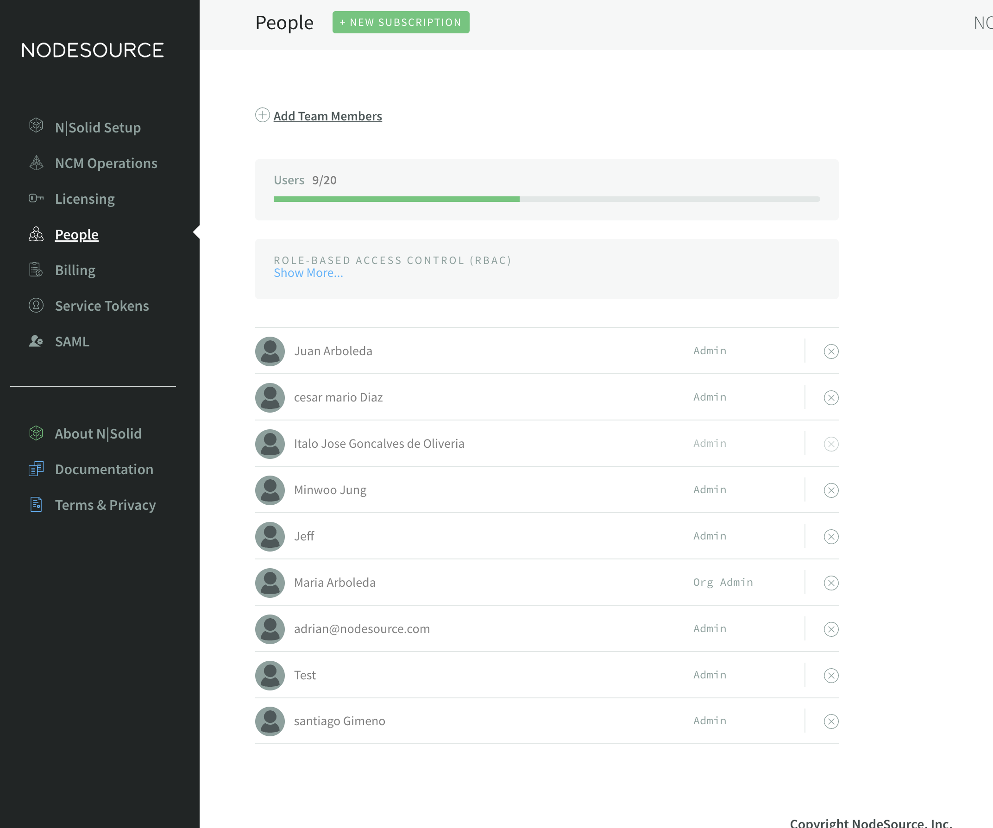Click the New Subscription button

401,22
